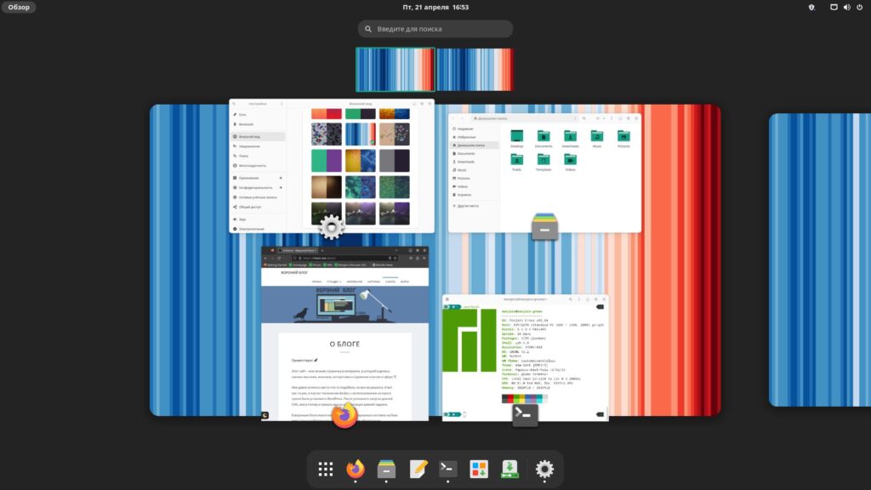This screenshot has width=871, height=490.
Task: Open the Show Applications grid in the dash
Action: [x=325, y=469]
